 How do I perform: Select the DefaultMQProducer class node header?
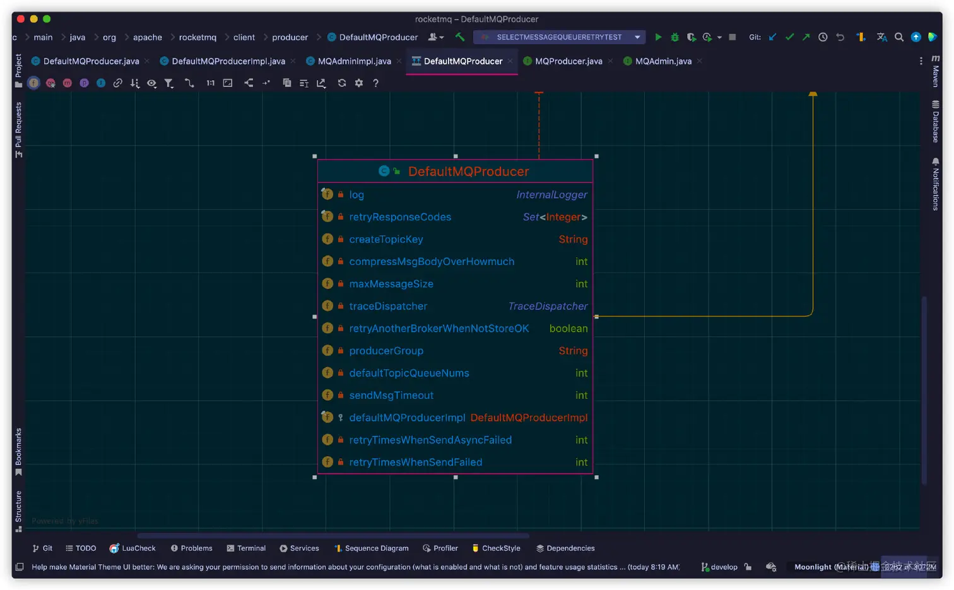455,172
